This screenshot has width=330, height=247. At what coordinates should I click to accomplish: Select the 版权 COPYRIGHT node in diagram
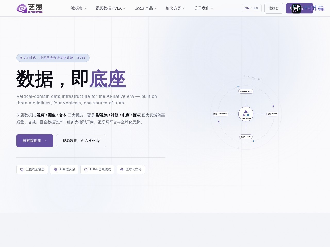[x=221, y=114]
